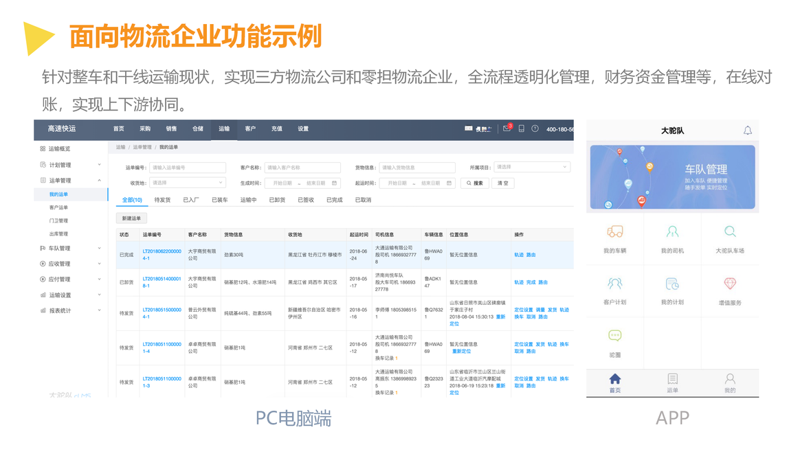
Task: Switch to the 已卸货 tab
Action: 277,200
